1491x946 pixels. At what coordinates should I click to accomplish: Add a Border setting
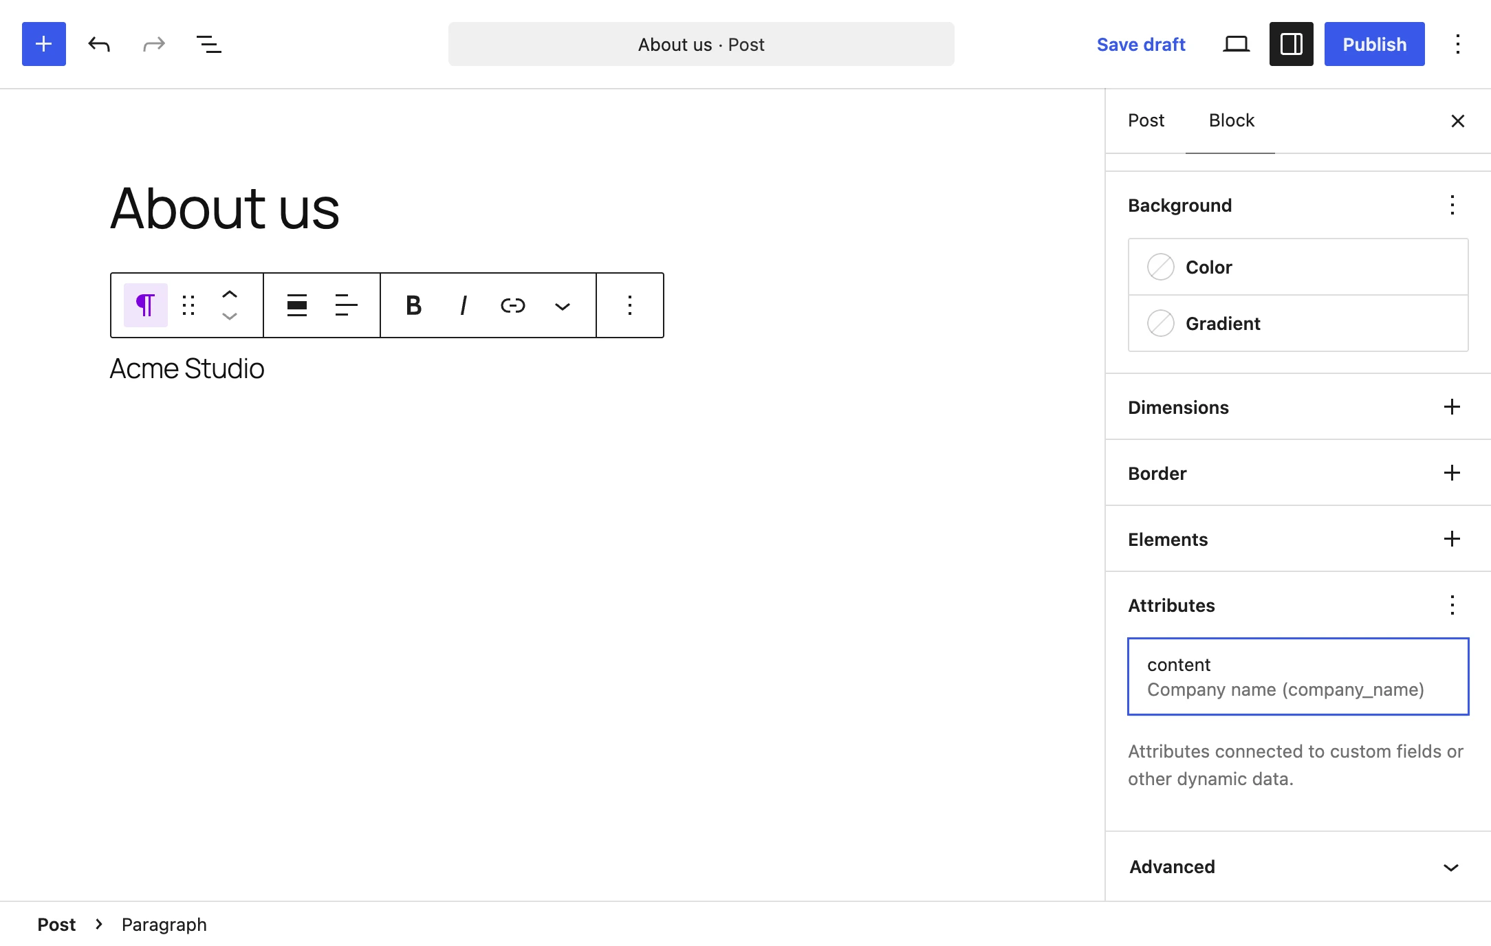(x=1452, y=473)
